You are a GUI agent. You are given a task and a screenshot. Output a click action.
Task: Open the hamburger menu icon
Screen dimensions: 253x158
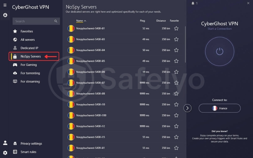click(x=5, y=5)
